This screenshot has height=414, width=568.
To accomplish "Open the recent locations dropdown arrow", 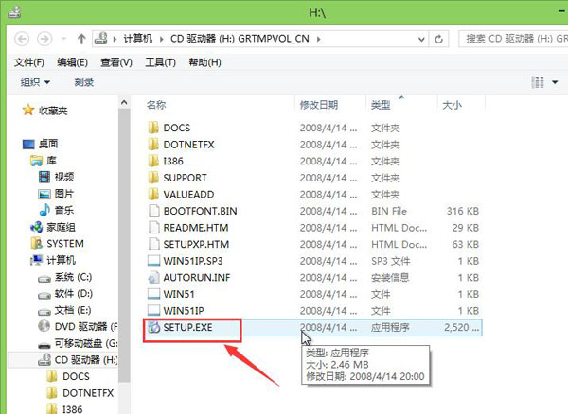I will [x=63, y=39].
